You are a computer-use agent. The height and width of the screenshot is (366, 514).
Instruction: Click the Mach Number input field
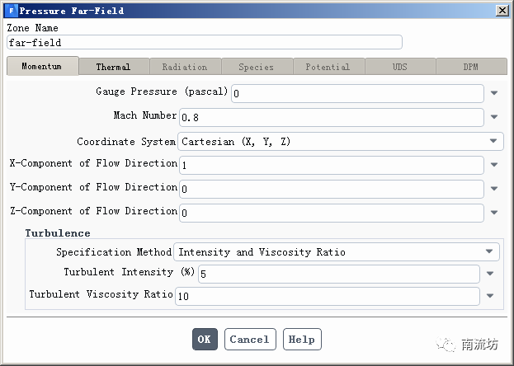[x=330, y=117]
